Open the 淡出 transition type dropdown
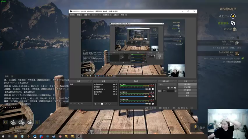This screenshot has height=139, width=248. (x=167, y=84)
